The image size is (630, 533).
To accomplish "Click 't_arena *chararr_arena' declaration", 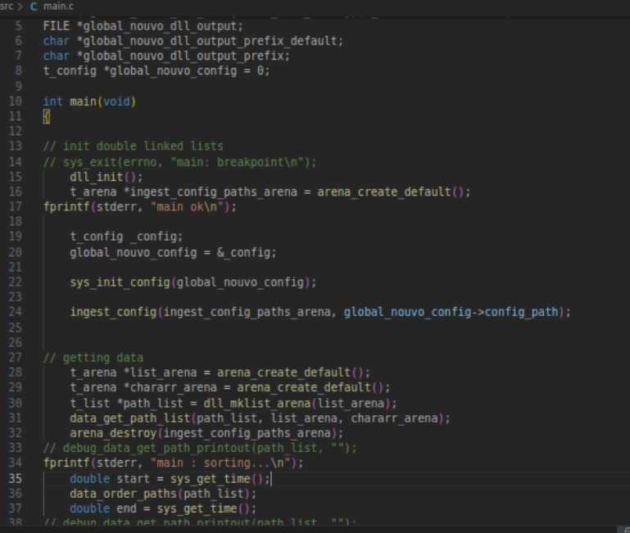I will pos(143,387).
